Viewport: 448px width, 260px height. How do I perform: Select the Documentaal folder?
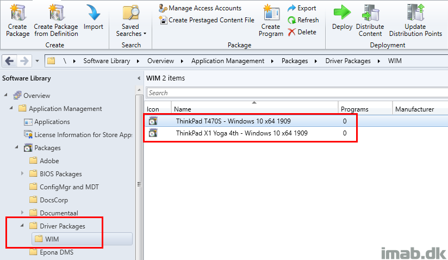click(x=59, y=213)
